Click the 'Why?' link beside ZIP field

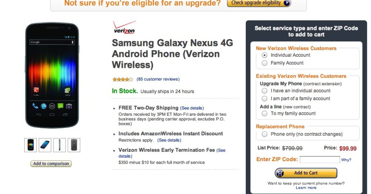346,160
